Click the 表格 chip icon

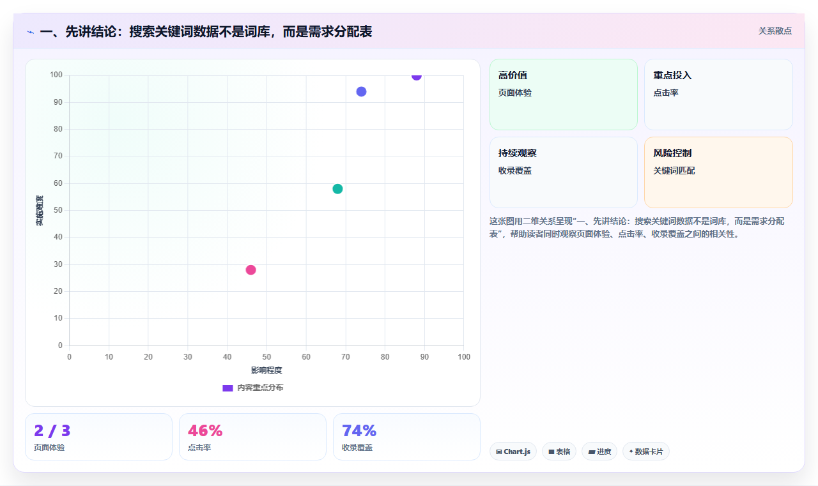pos(552,452)
